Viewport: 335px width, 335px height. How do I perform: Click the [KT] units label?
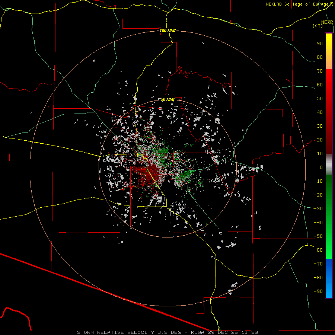point(318,26)
